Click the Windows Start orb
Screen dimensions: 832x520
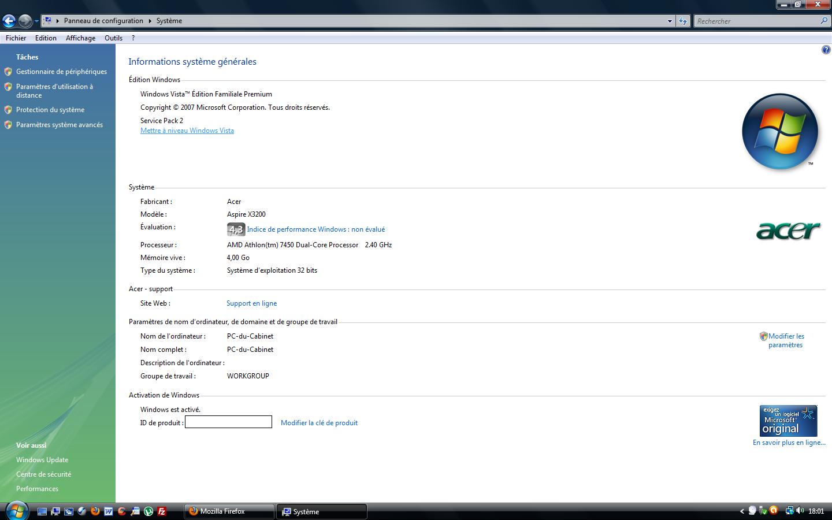pos(16,511)
